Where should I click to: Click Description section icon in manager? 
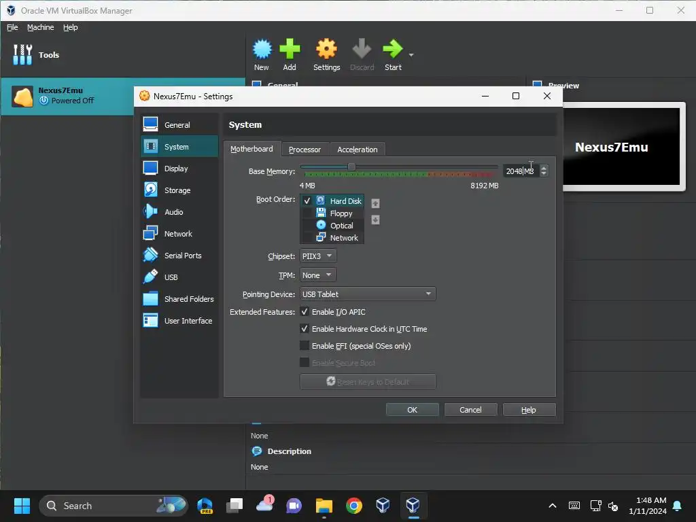(x=256, y=451)
